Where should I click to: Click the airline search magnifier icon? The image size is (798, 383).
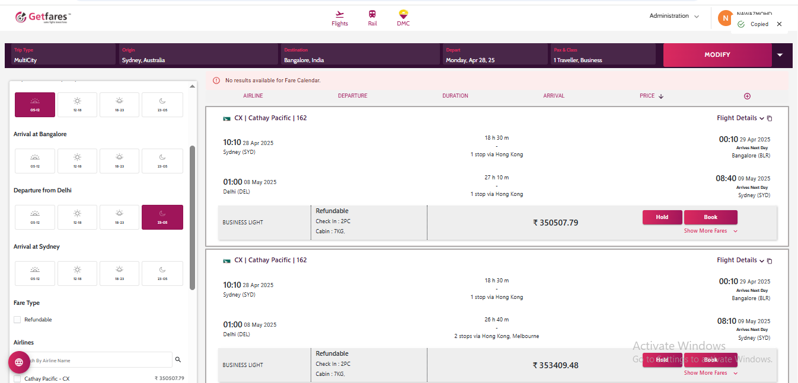(178, 360)
